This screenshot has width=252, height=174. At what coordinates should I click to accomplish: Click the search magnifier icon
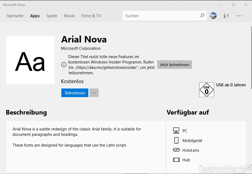click(x=202, y=16)
